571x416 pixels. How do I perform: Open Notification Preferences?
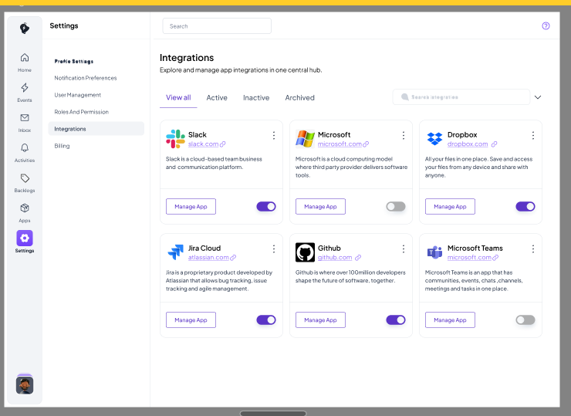[x=86, y=78]
